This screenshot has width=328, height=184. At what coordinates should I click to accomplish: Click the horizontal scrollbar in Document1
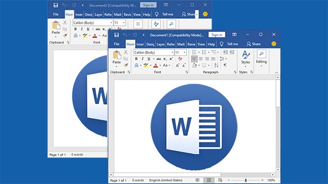(x=167, y=175)
